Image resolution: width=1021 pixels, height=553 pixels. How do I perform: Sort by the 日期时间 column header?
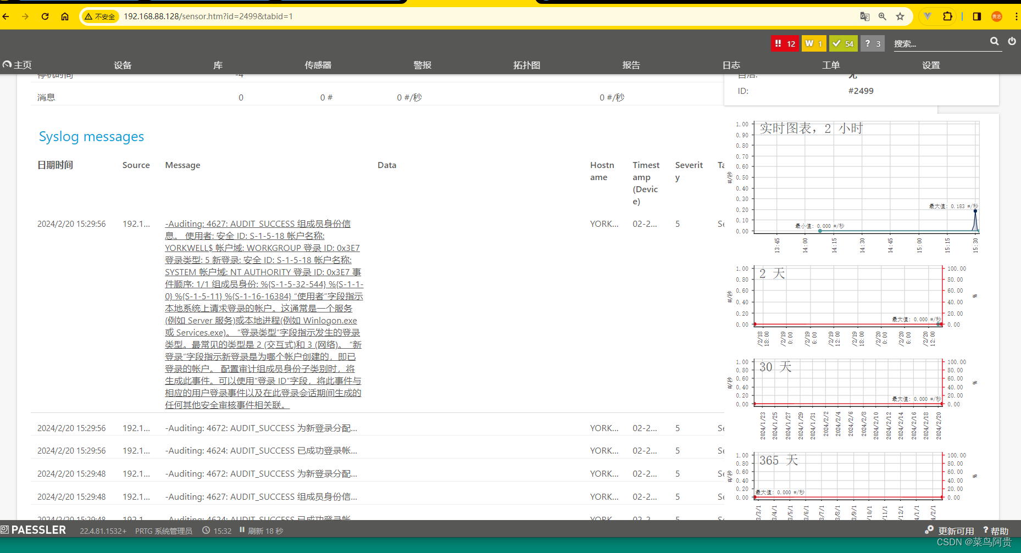coord(55,165)
